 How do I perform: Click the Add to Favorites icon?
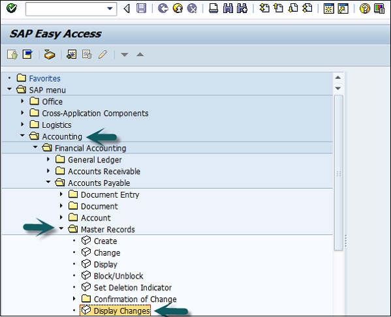tap(72, 54)
